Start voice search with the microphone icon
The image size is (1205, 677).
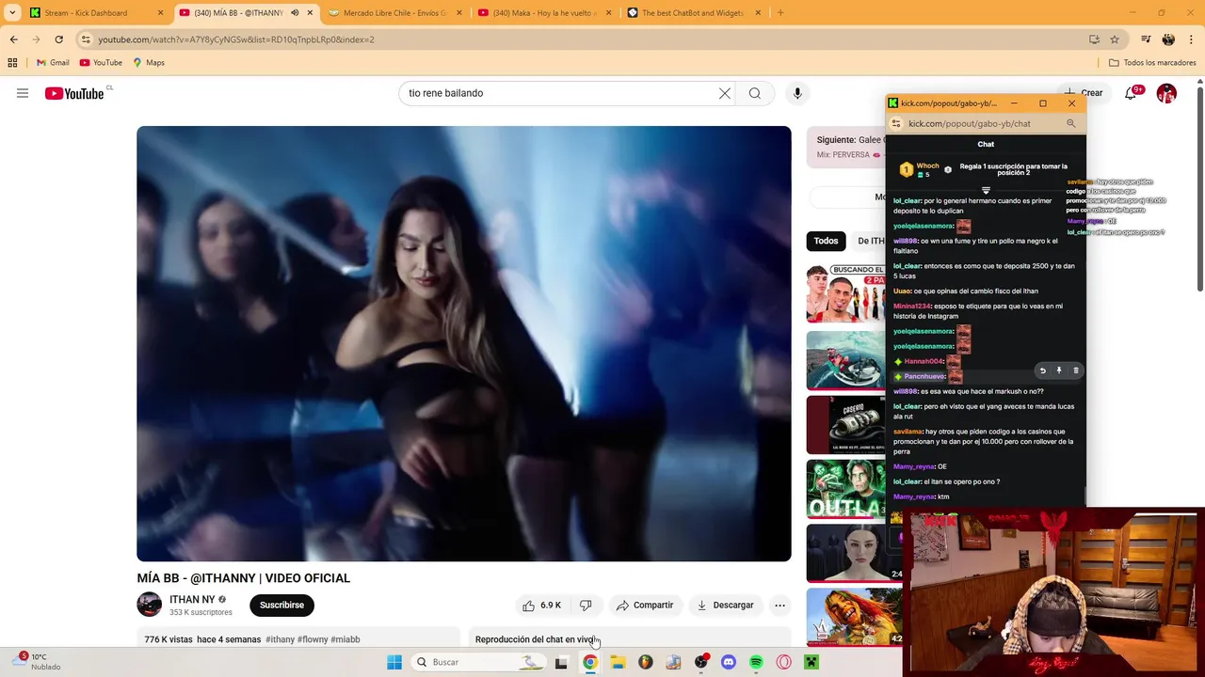click(797, 93)
